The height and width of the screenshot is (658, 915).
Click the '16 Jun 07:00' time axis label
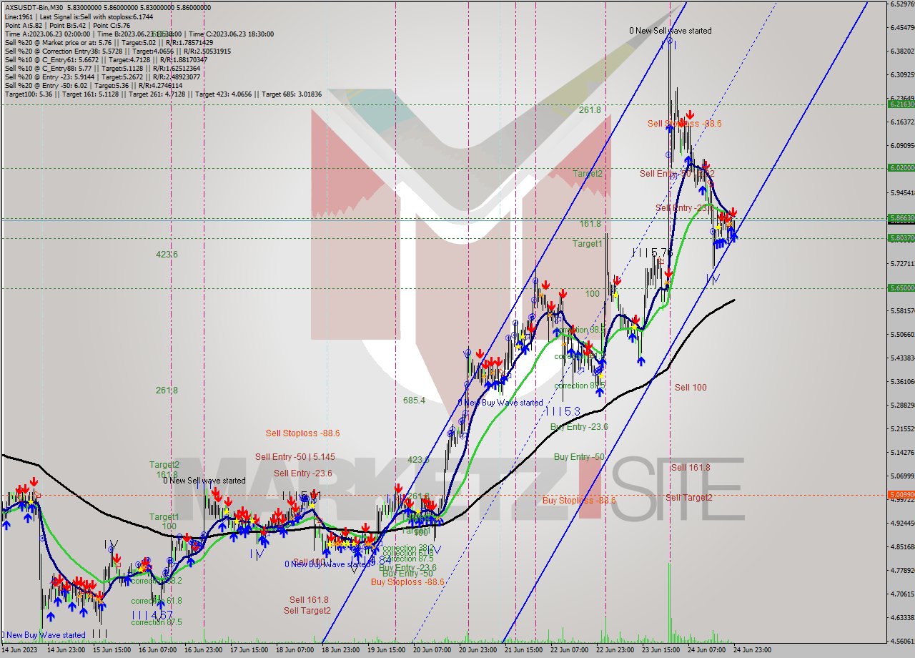pos(157,650)
